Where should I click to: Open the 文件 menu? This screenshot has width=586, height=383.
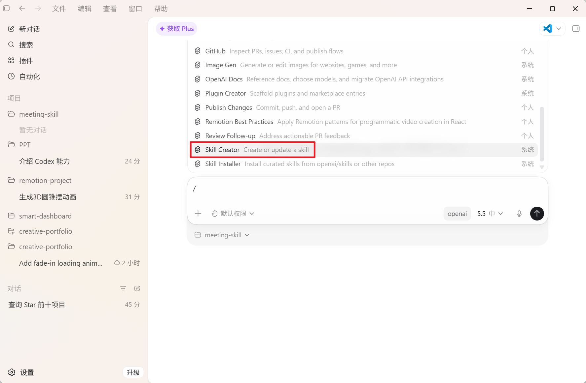pyautogui.click(x=59, y=9)
